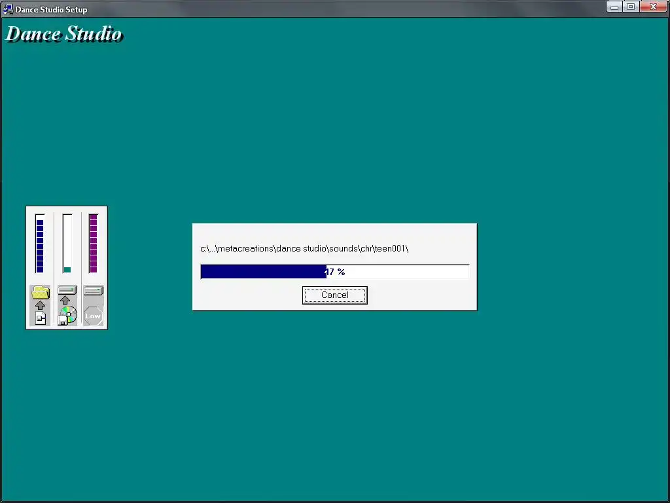670x503 pixels.
Task: Click the document file icon under the folder
Action: (40, 318)
